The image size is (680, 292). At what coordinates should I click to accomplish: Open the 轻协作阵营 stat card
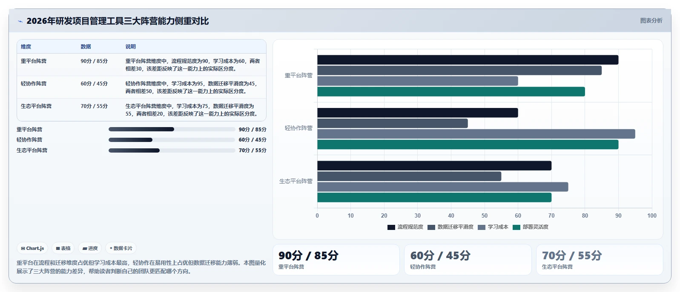[x=468, y=260]
